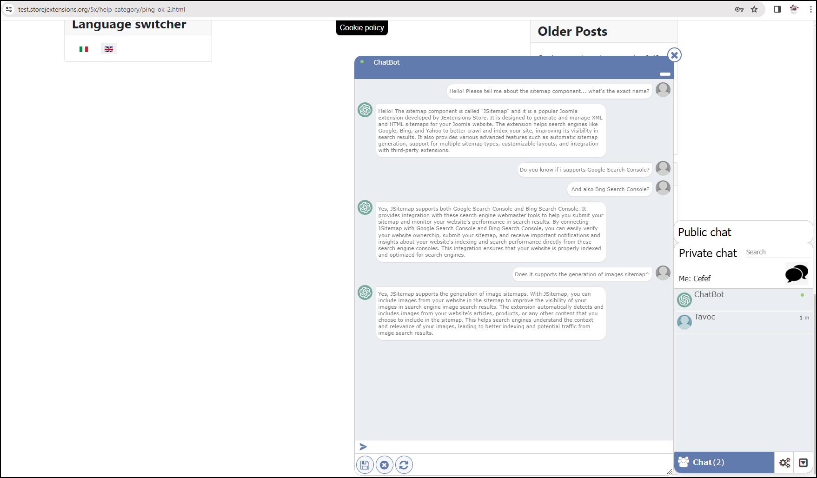Bookmark this page with the star icon
817x478 pixels.
(x=754, y=9)
